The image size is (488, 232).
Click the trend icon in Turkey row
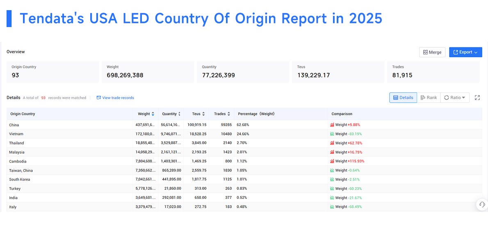332,189
